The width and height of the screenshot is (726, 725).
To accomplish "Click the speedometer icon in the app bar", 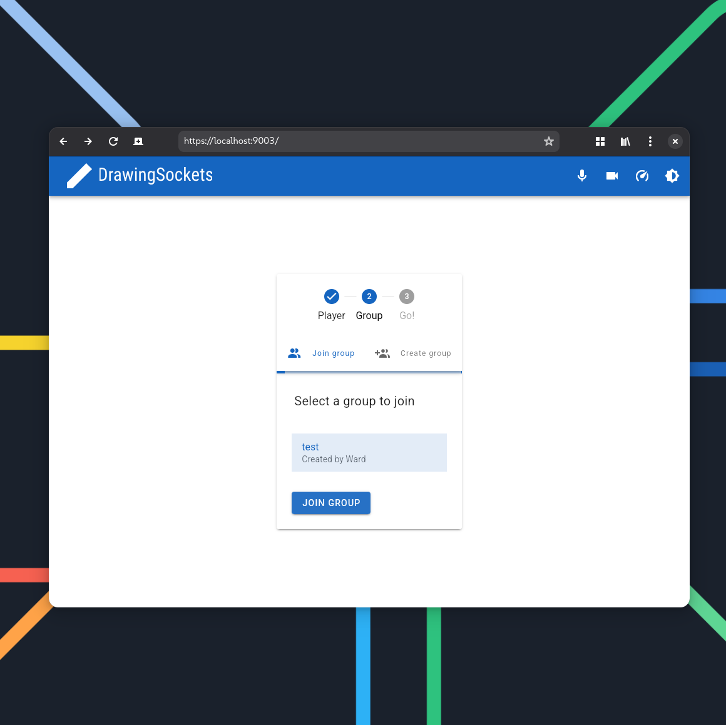I will (x=642, y=176).
